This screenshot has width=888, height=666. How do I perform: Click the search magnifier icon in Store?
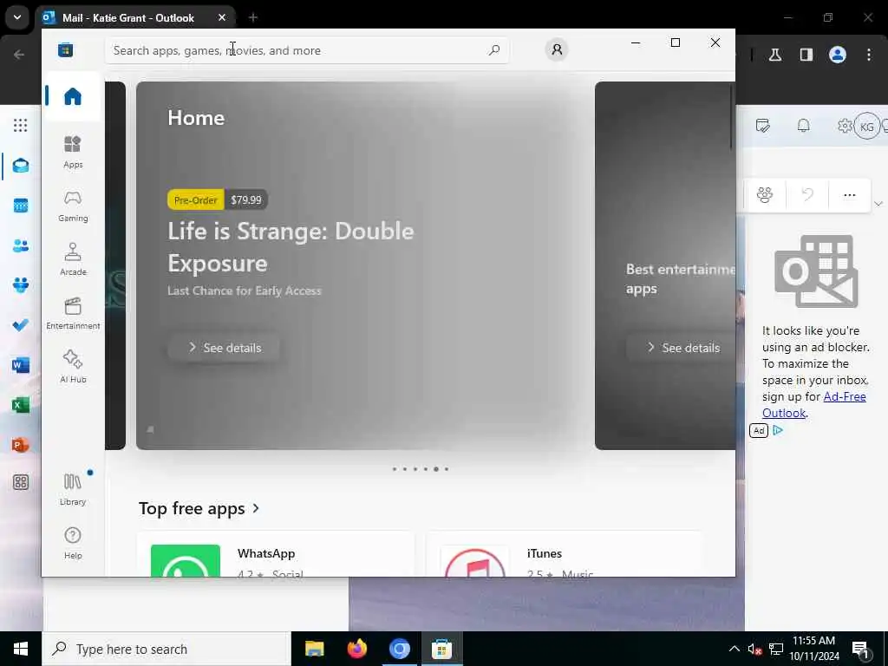pos(493,49)
